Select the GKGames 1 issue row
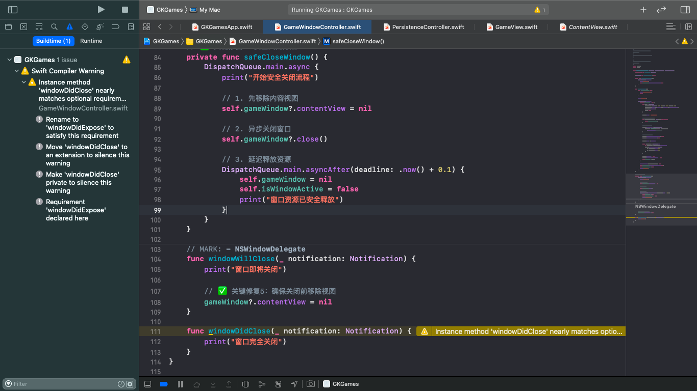697x391 pixels. [x=69, y=60]
